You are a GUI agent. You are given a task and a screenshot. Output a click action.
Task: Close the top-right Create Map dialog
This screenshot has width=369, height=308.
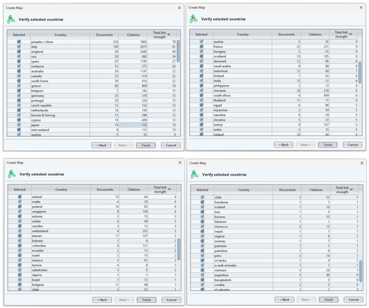point(361,7)
